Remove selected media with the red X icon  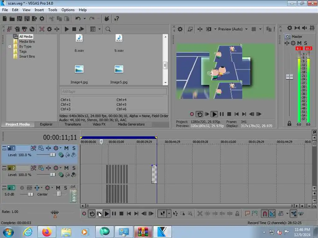coord(42,29)
